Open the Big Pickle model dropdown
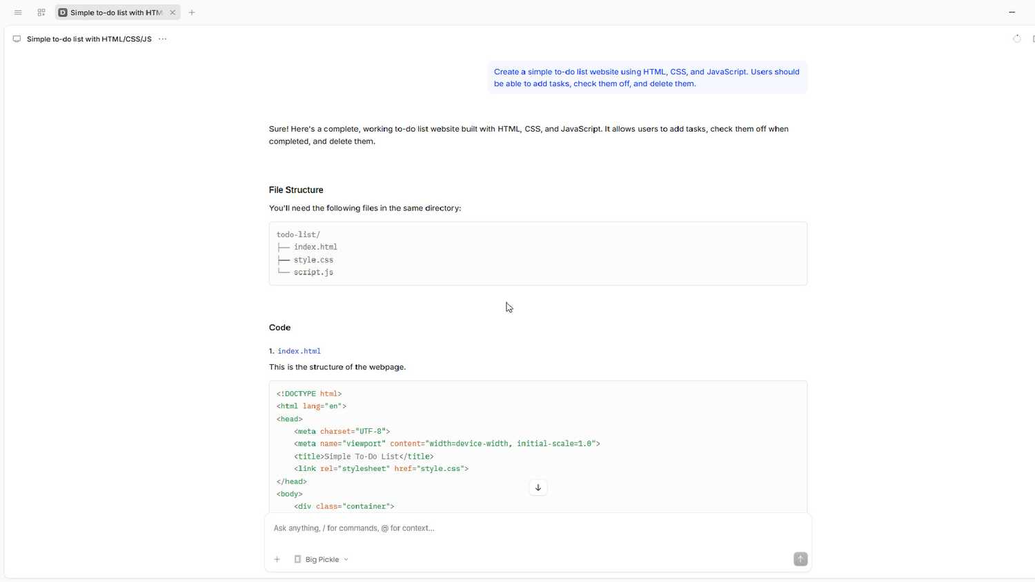 [x=322, y=559]
